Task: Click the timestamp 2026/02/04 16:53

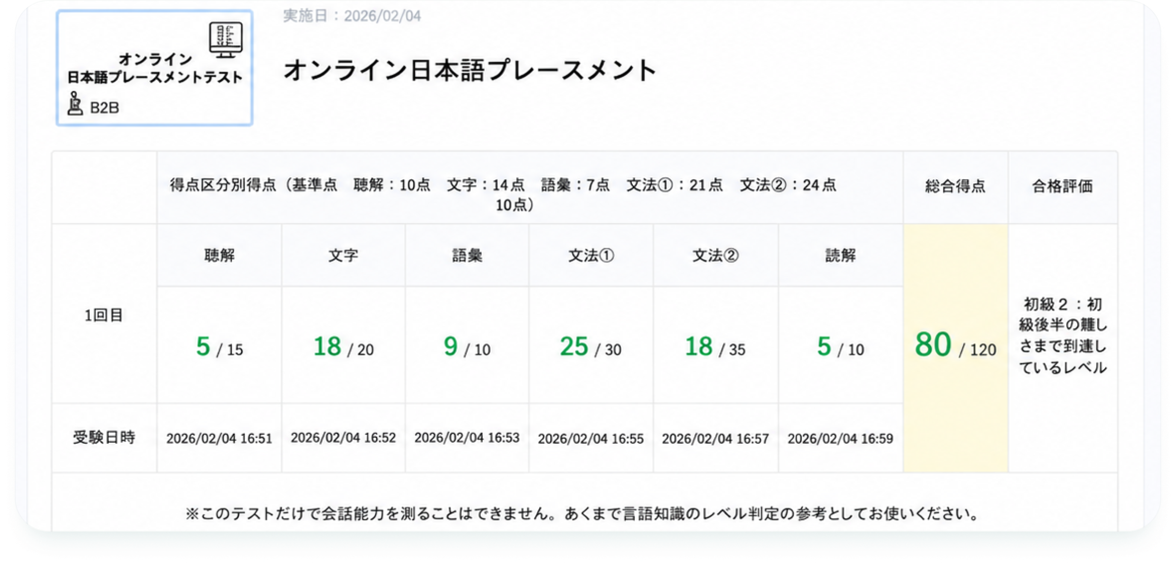Action: coord(467,437)
